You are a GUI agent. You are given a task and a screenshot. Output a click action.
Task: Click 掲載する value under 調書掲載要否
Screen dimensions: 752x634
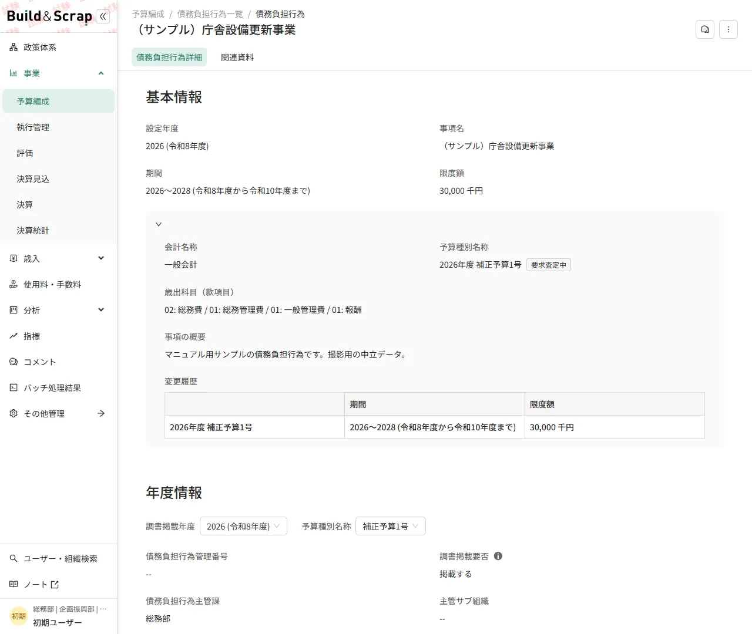coord(456,574)
